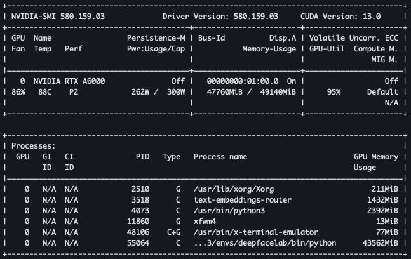Click the NVIDIA-SMI 580.159.03 version text
The image size is (411, 259).
[58, 17]
